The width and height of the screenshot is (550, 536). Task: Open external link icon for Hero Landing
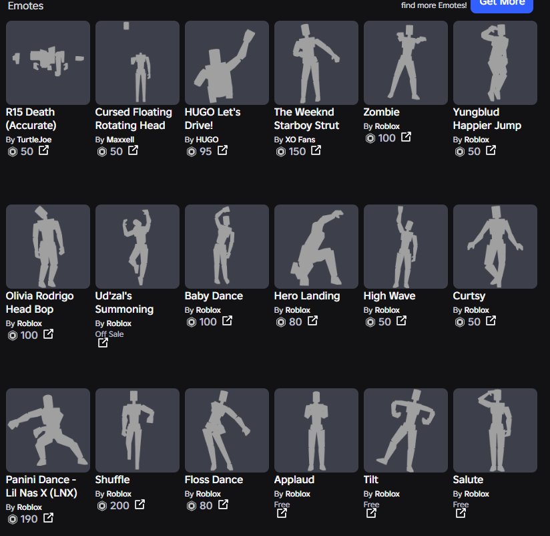tap(312, 321)
